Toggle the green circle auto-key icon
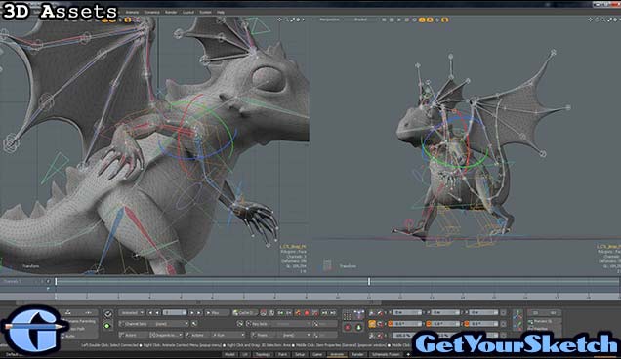Image resolution: width=621 pixels, height=359 pixels. point(107,326)
